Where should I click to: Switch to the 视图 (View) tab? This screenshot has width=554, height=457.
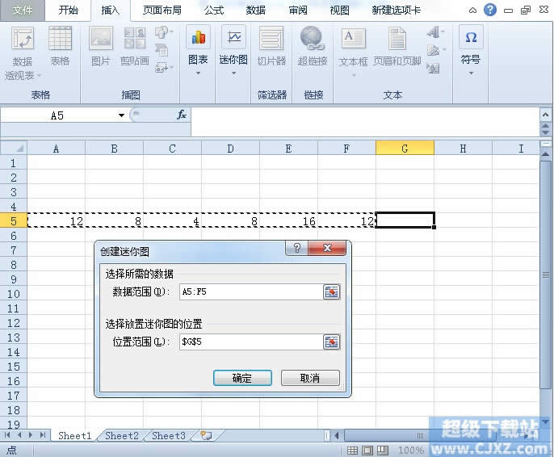click(339, 10)
